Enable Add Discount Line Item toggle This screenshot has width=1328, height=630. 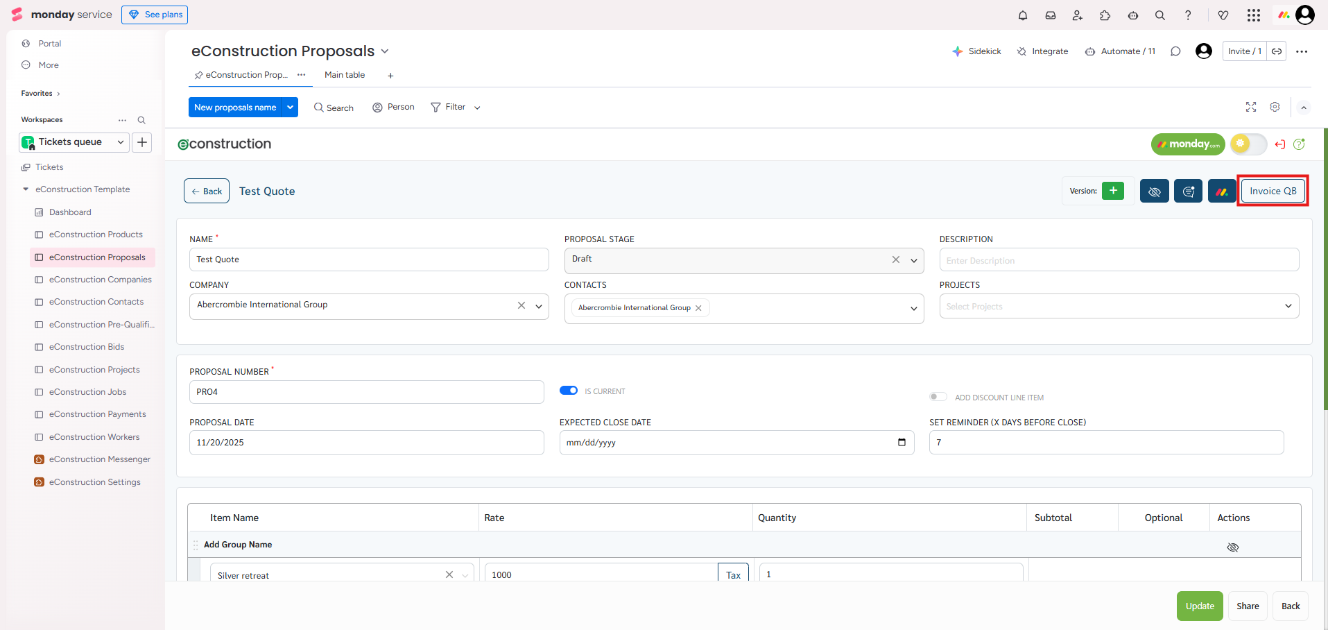(x=938, y=397)
